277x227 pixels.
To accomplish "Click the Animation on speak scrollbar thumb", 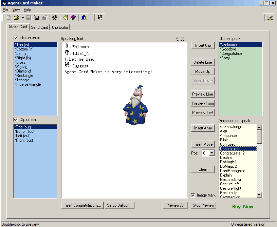I will [x=259, y=137].
